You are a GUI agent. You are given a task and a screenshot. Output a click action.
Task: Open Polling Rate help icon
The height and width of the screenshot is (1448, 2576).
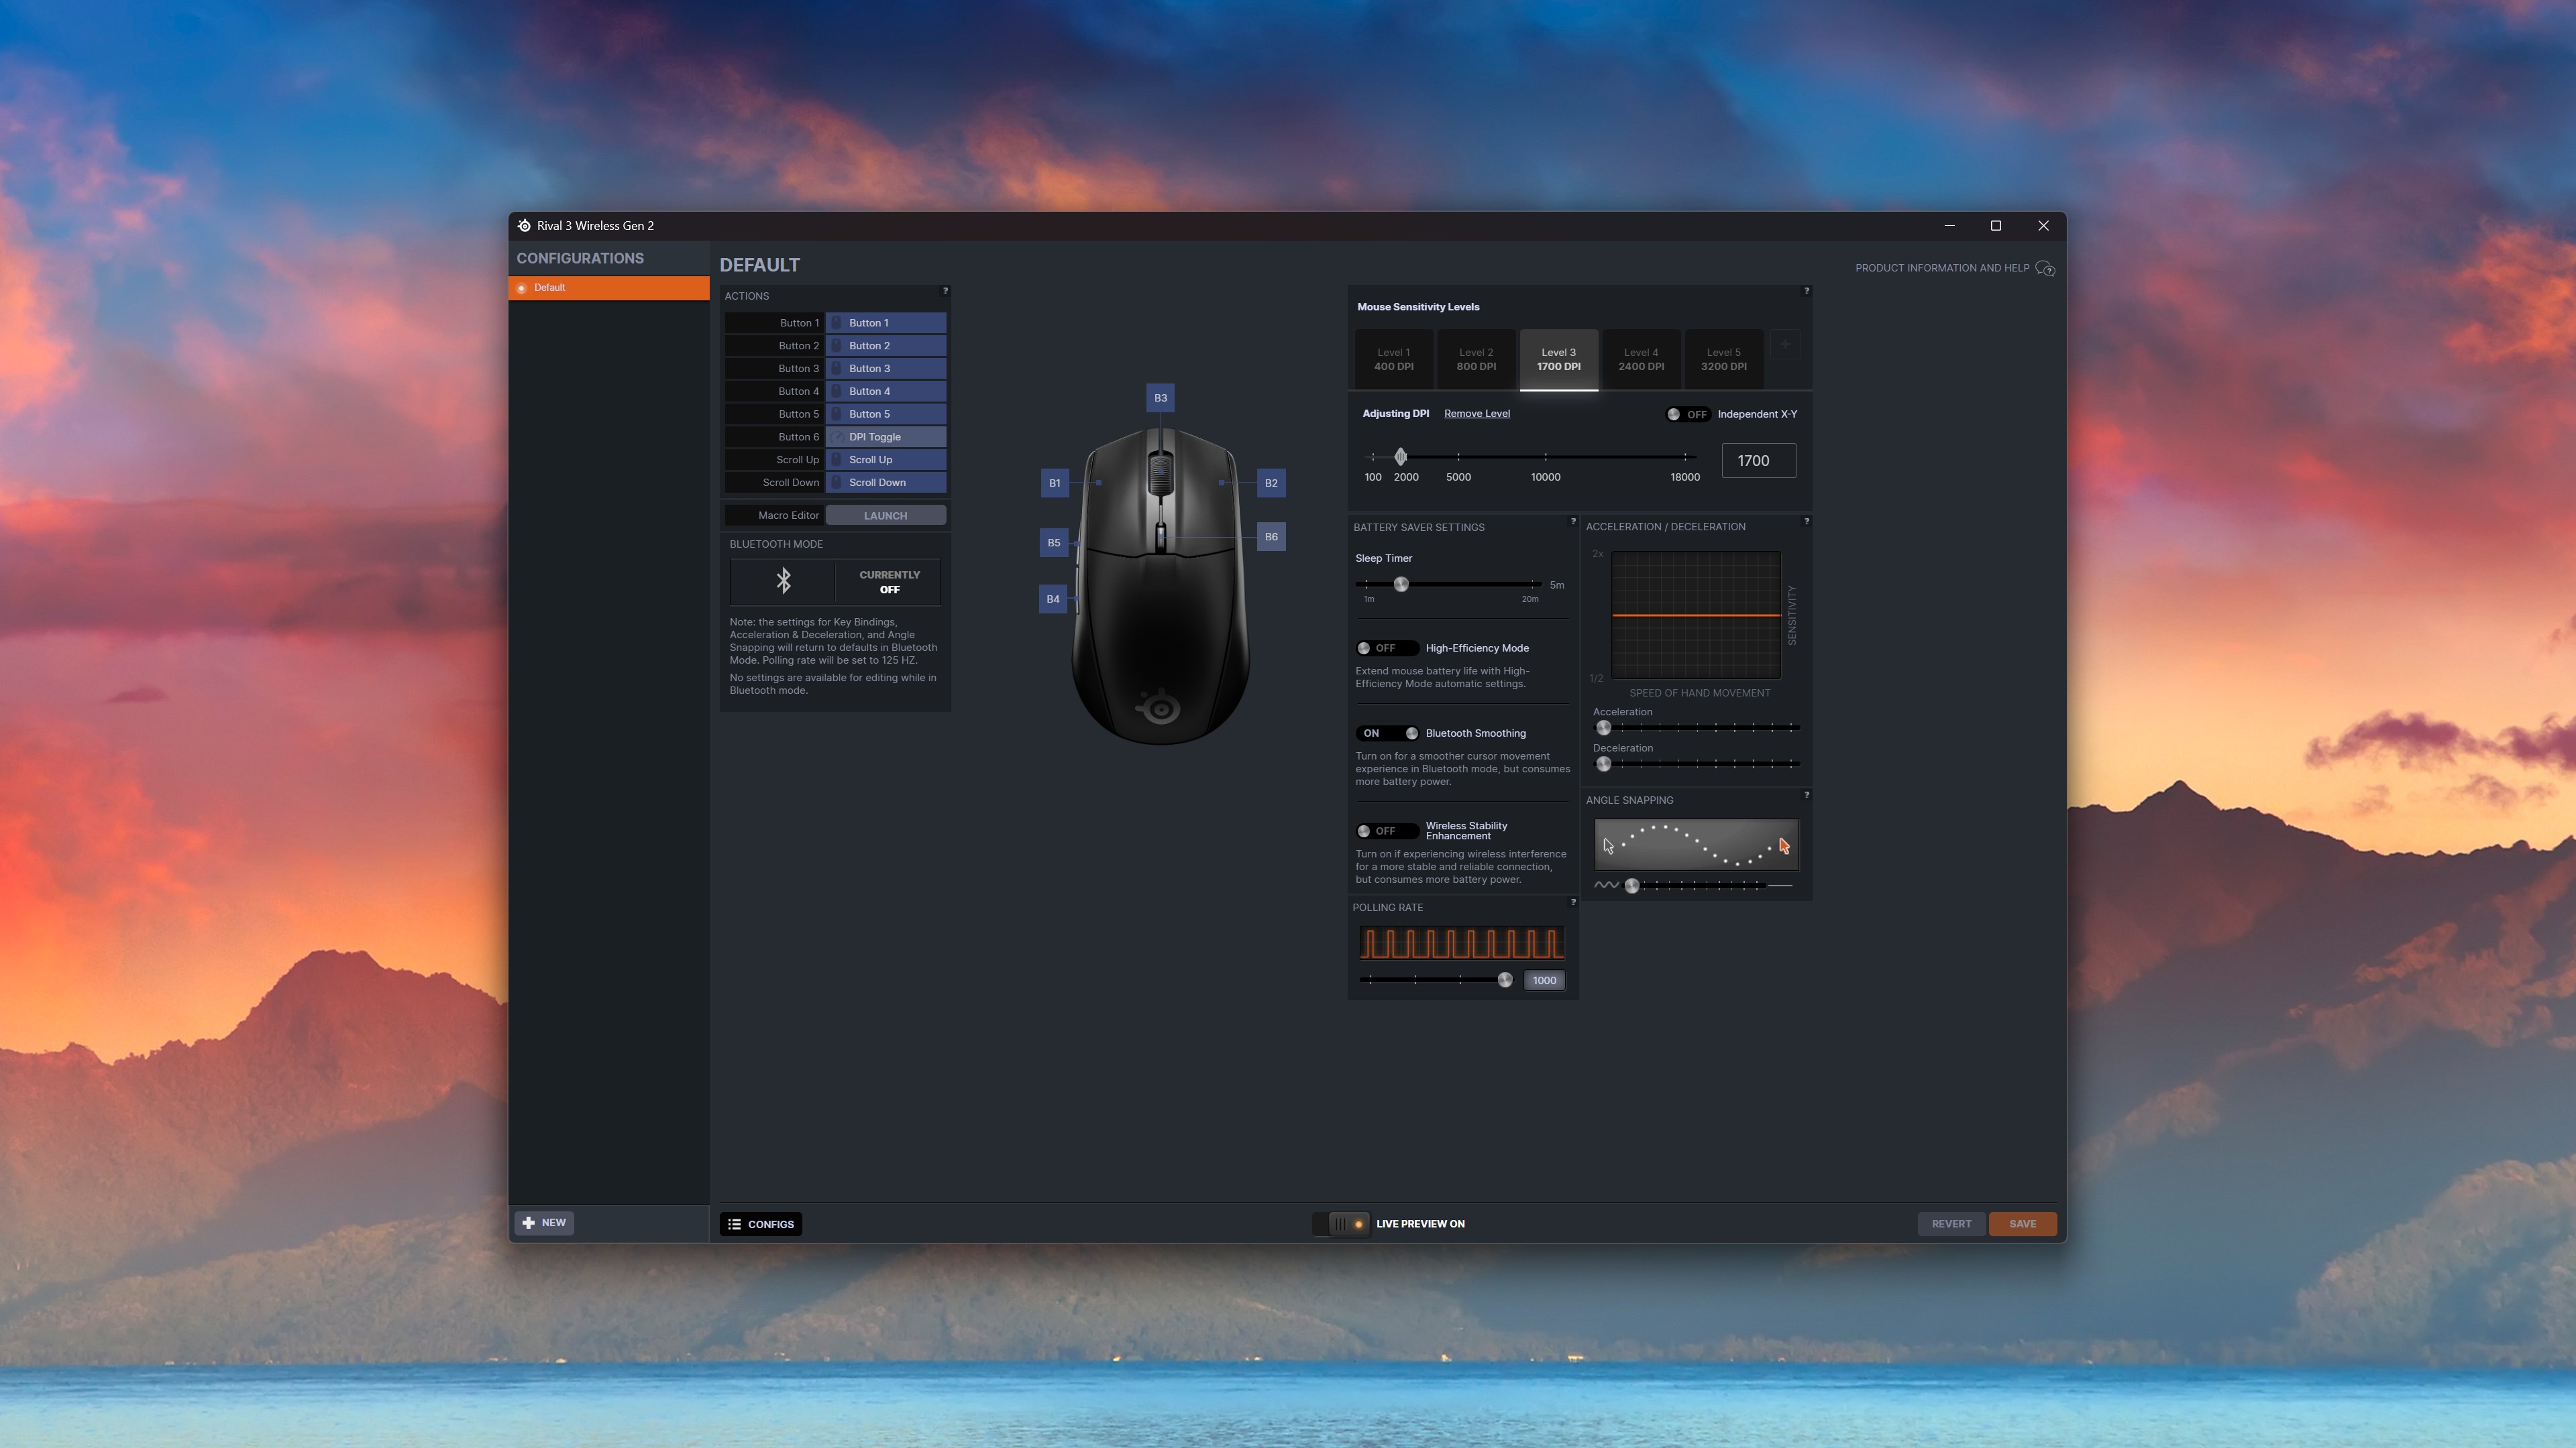[x=1573, y=902]
